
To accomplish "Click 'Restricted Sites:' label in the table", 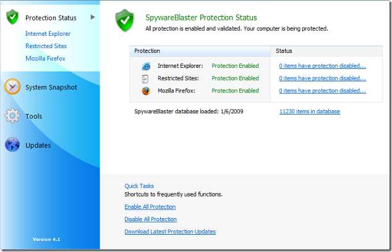I will click(178, 78).
